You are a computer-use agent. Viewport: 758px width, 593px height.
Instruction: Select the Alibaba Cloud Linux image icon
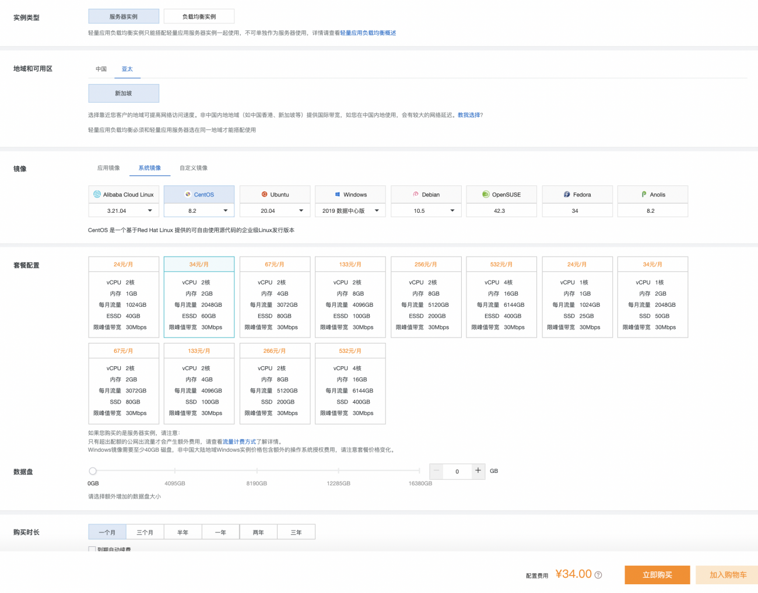(97, 194)
